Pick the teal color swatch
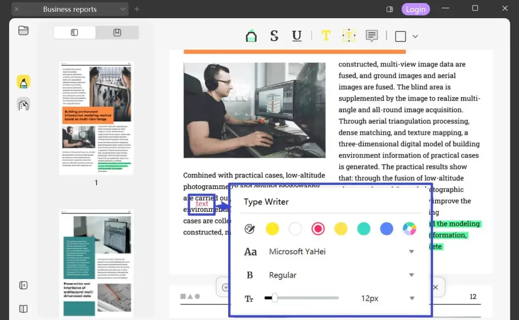Image resolution: width=519 pixels, height=320 pixels. (363, 228)
